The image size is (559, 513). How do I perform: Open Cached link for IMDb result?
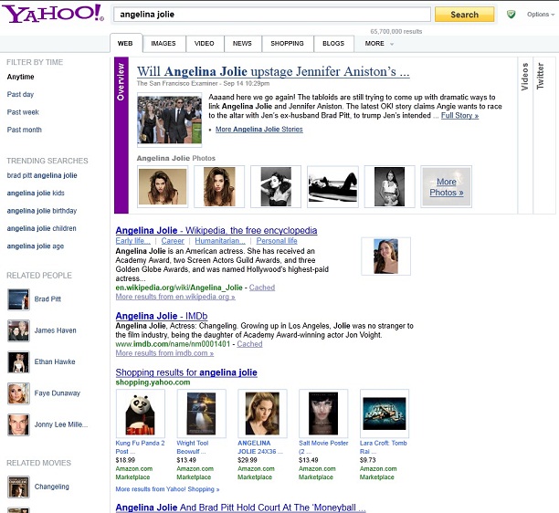click(x=249, y=344)
